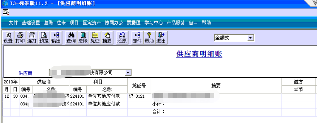Viewport: 317px width, 123px height.
Task: Click the 本币 sub-header under 借方
Action: point(298,90)
